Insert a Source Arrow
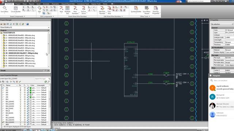The height and width of the screenshot is (131, 234). (84, 10)
